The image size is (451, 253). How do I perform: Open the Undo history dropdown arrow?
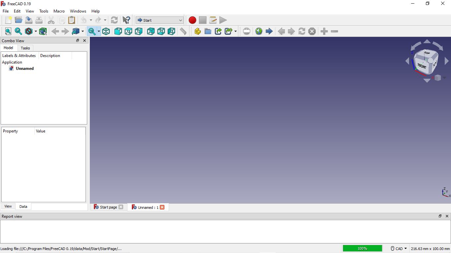pos(91,20)
